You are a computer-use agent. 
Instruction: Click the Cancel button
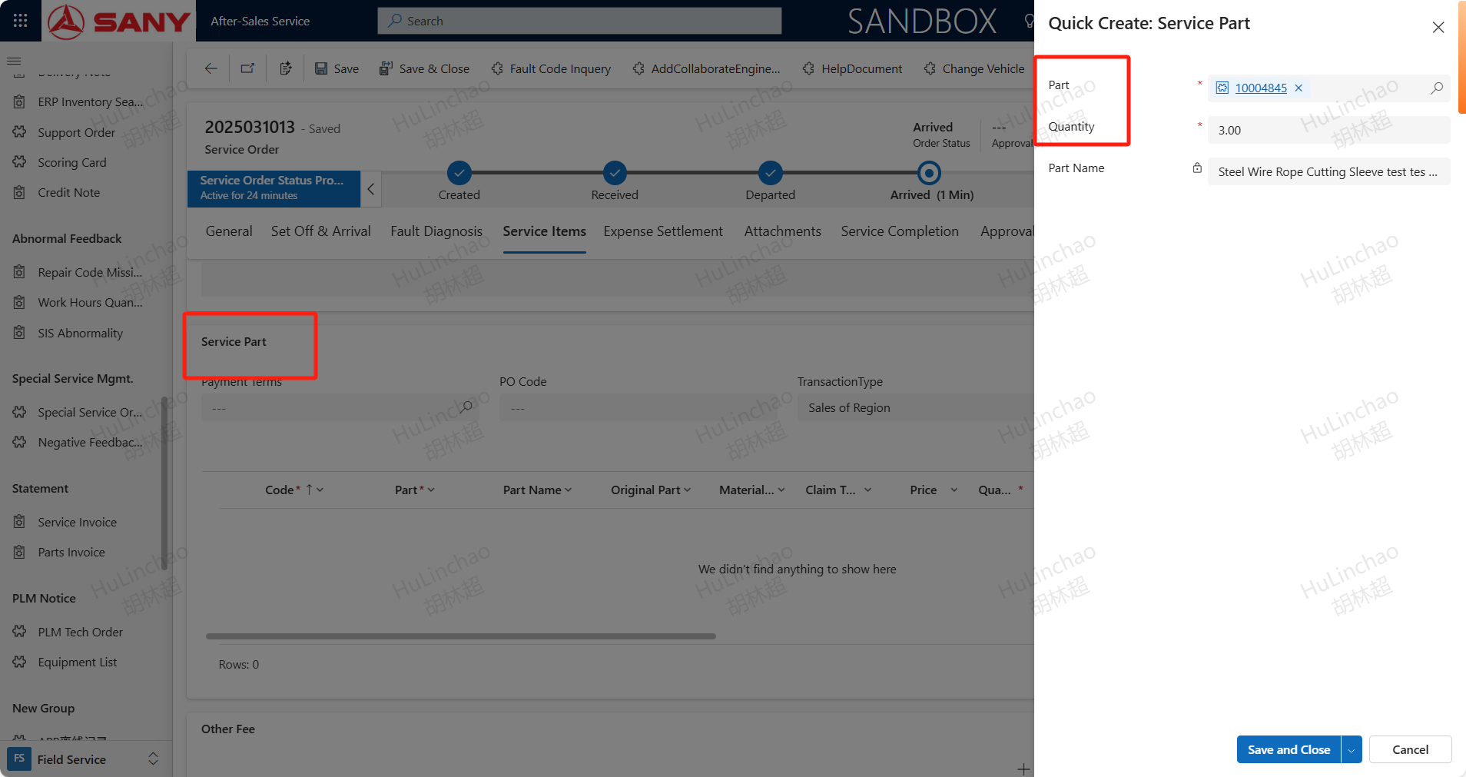coord(1411,749)
